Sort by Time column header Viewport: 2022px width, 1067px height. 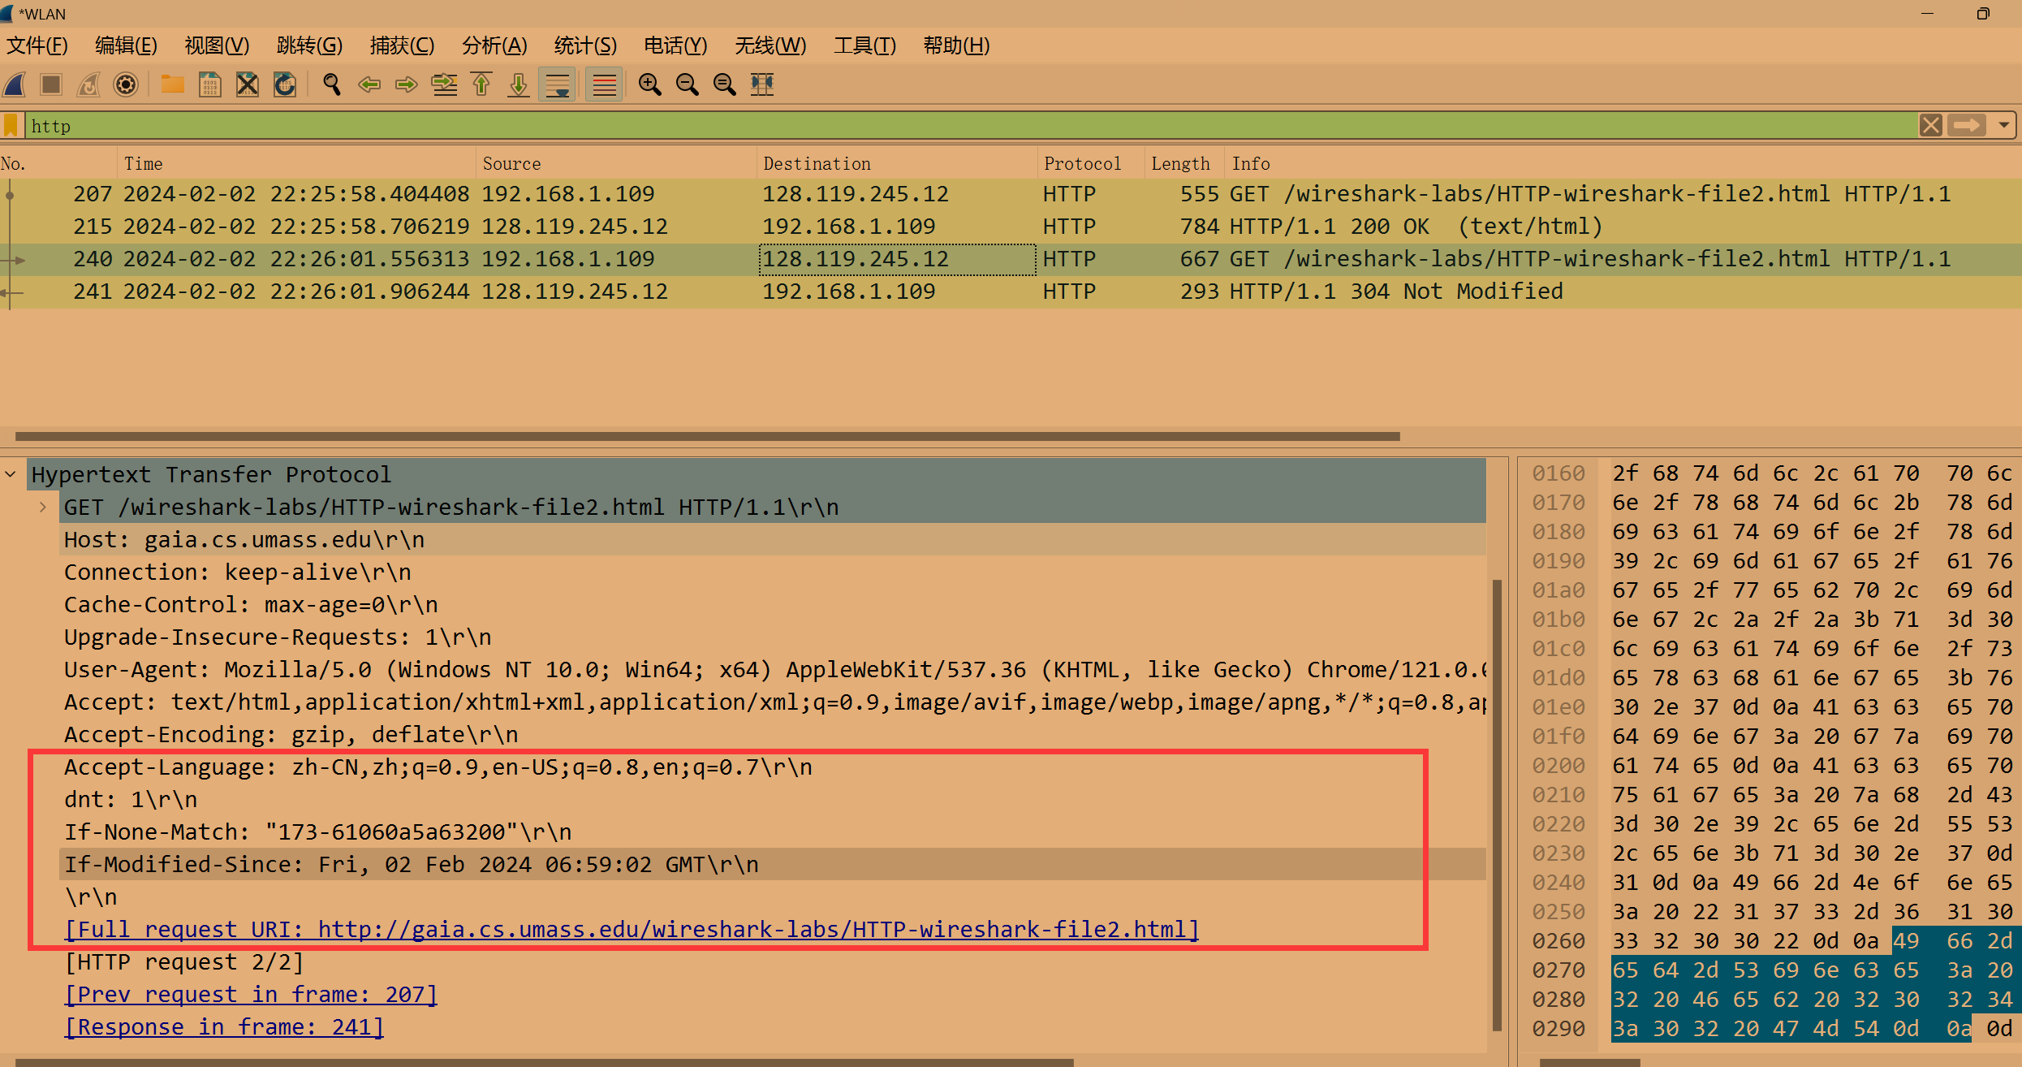[x=296, y=163]
